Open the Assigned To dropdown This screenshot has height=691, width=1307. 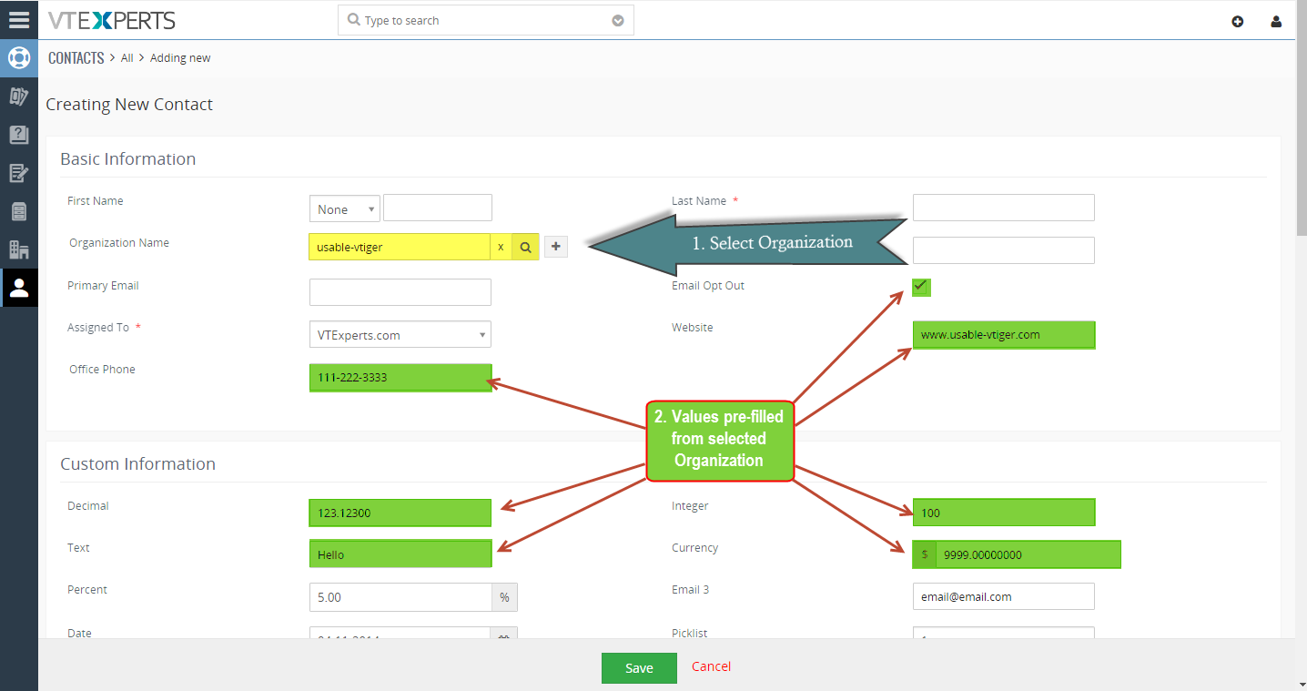(x=400, y=335)
